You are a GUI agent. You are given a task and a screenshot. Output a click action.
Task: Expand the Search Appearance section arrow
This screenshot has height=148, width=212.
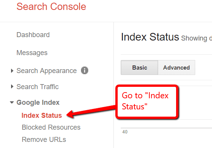12,71
